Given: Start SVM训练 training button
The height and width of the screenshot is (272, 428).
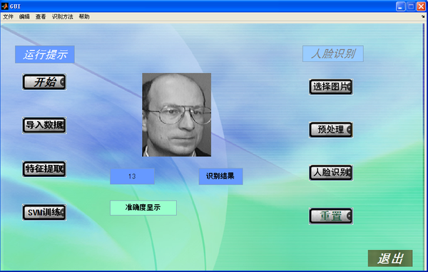Looking at the screenshot, I should (x=44, y=212).
